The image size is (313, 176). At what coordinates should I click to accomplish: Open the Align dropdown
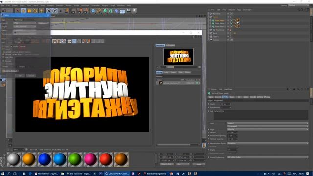[268, 129]
